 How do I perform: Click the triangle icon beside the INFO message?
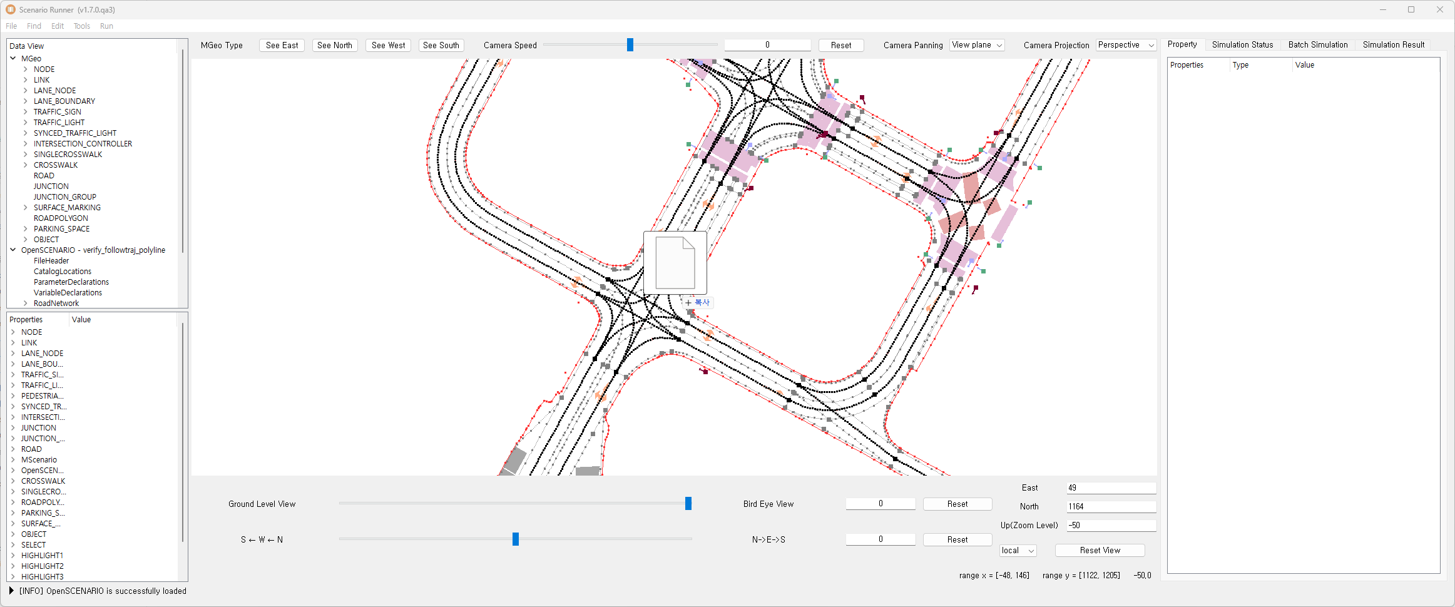11,591
